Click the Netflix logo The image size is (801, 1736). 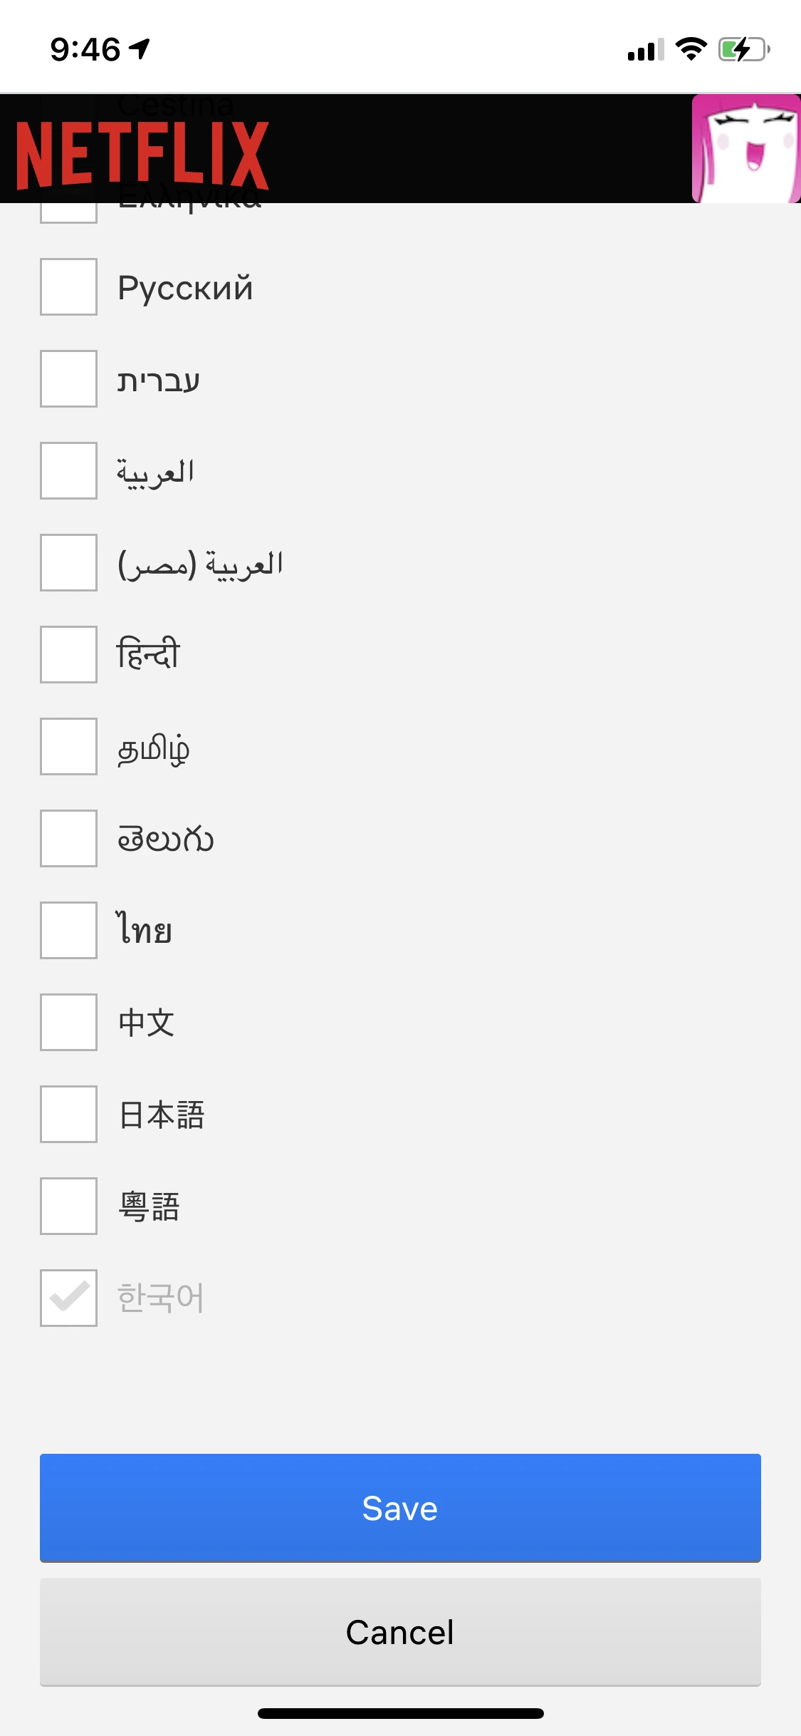point(142,152)
